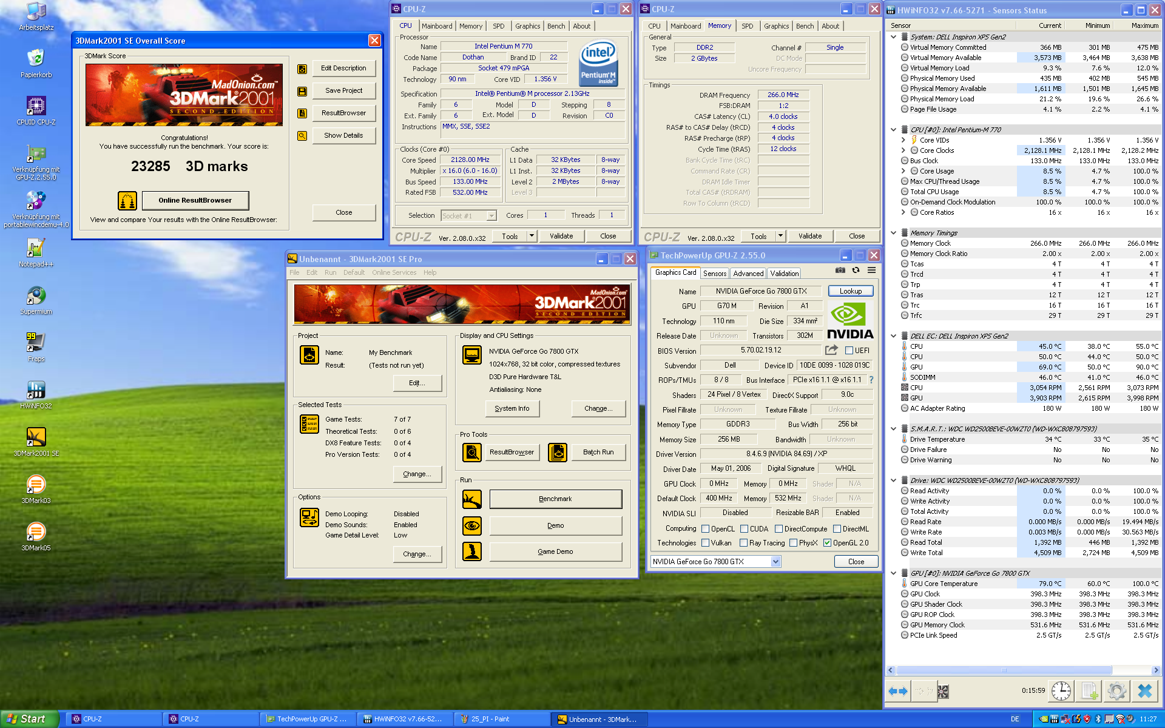Viewport: 1165px width, 728px height.
Task: Open the GPU-Z hamburger menu
Action: (871, 271)
